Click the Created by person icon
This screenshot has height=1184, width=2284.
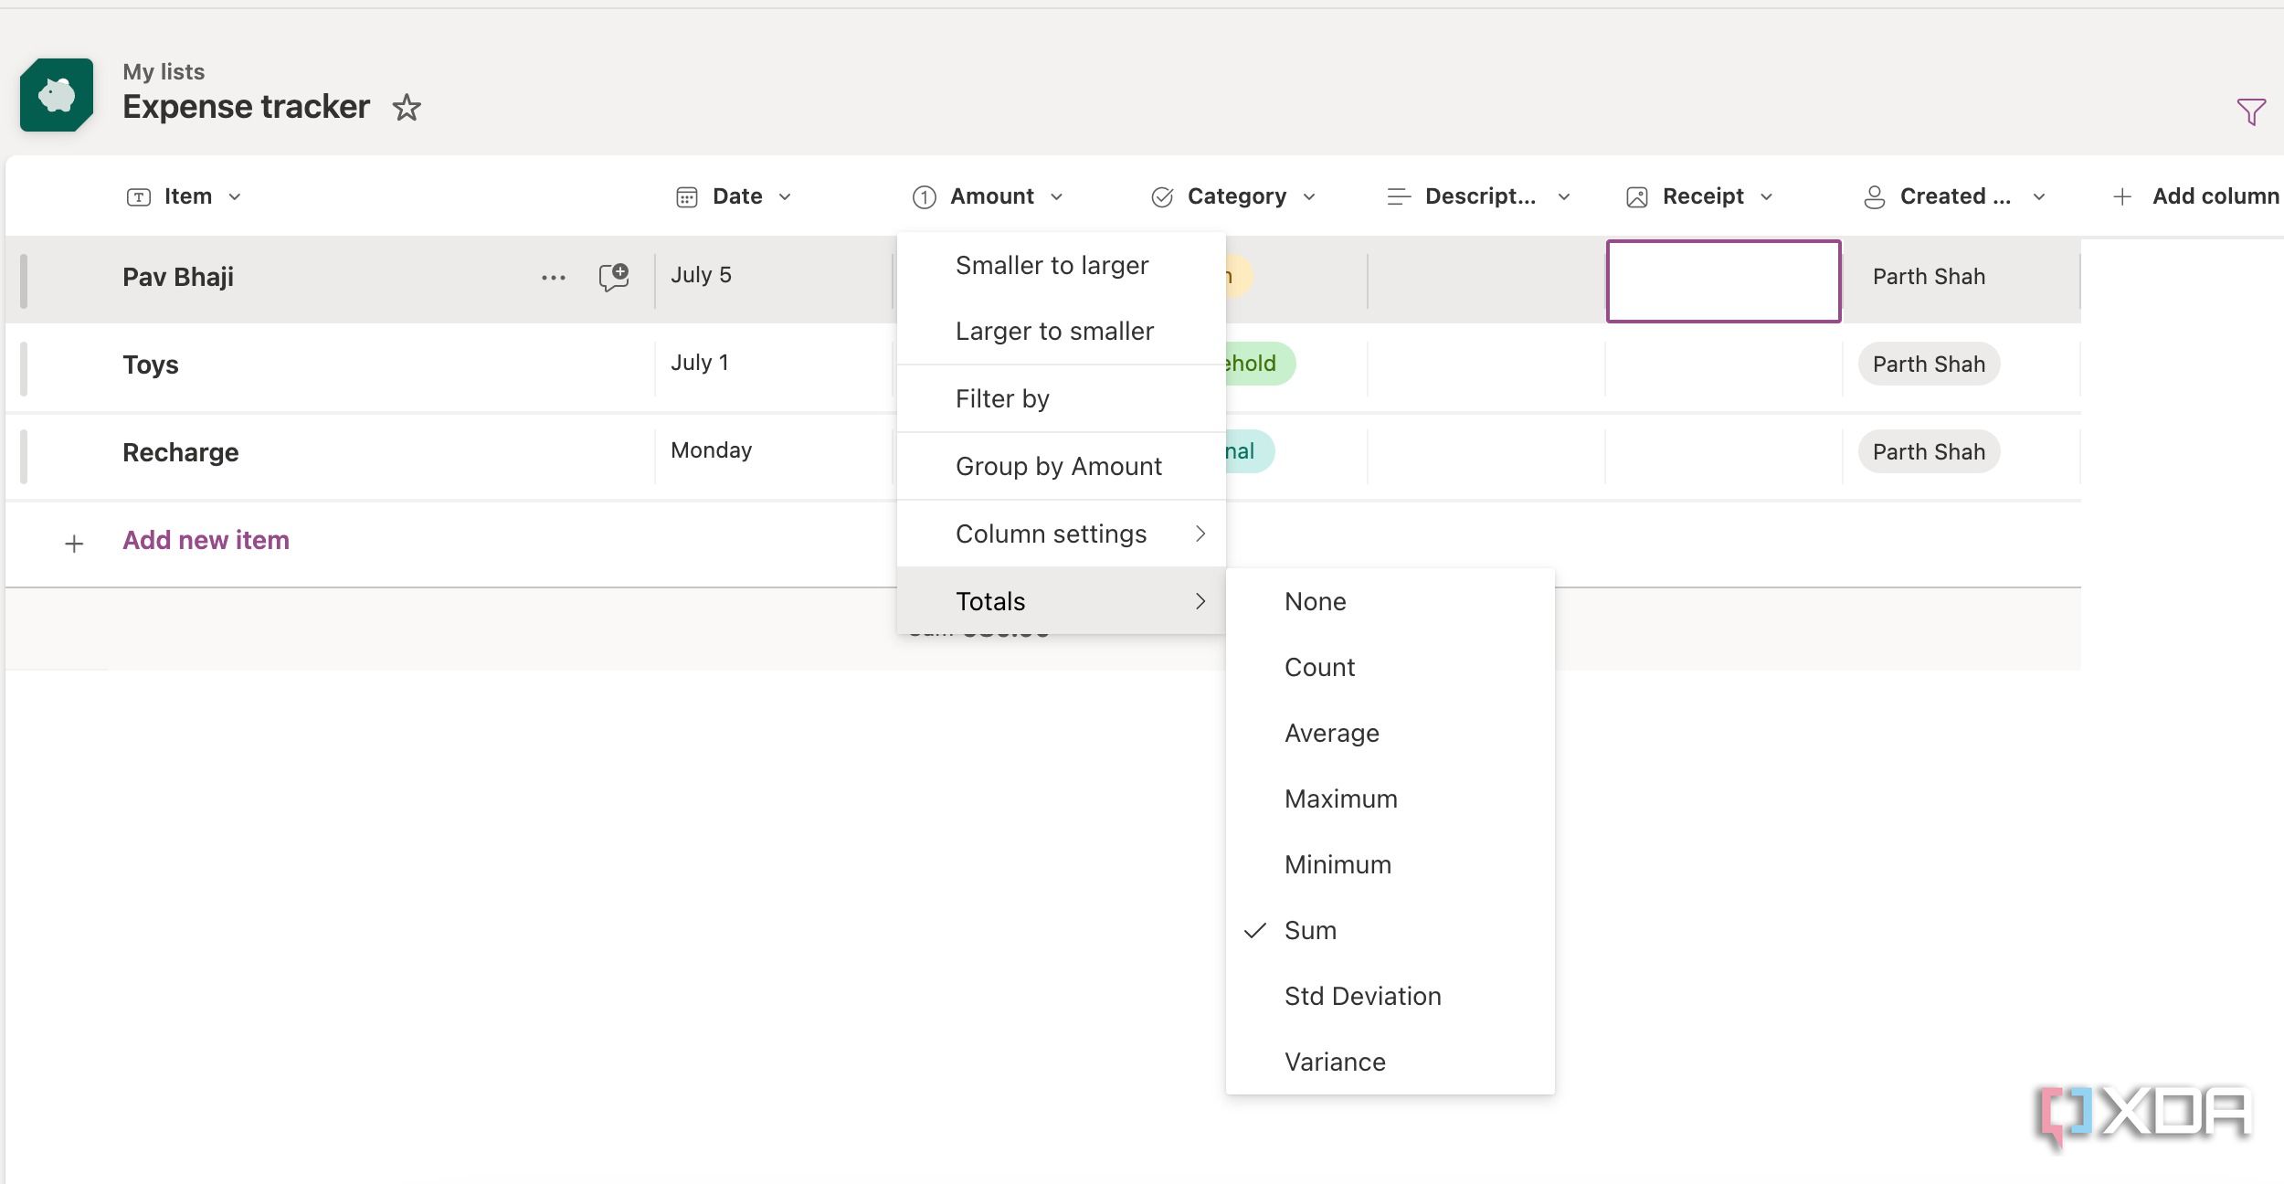(x=1874, y=196)
